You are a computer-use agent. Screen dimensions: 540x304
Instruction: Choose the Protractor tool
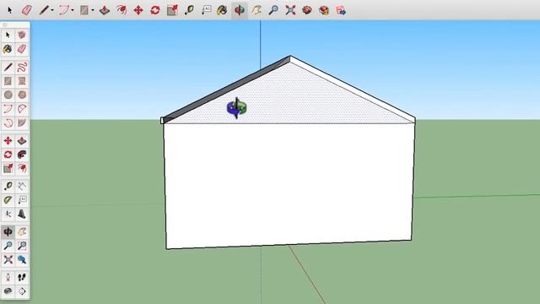coord(8,200)
